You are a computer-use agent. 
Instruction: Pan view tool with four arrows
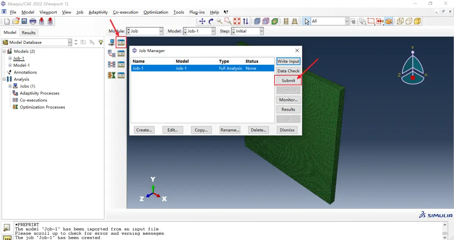(x=202, y=21)
